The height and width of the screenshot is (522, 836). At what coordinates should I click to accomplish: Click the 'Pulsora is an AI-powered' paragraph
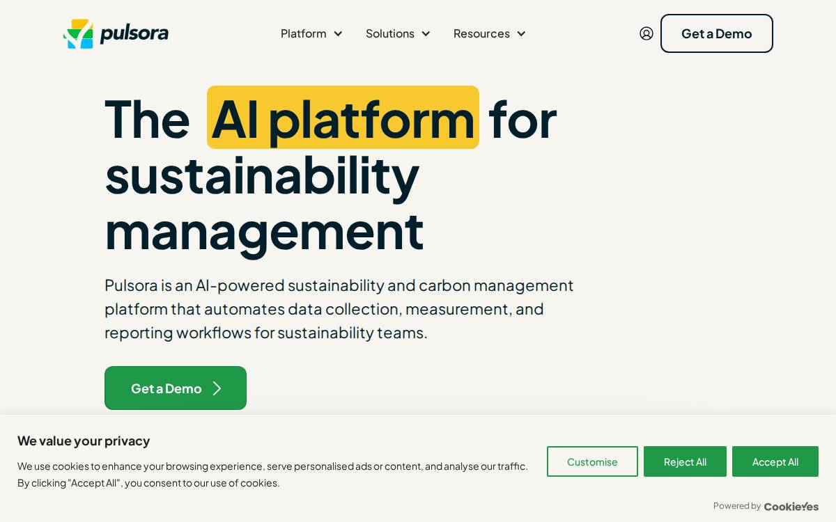coord(339,308)
